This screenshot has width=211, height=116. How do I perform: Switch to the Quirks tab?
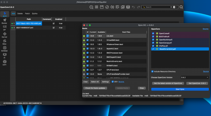[x=35, y=13]
